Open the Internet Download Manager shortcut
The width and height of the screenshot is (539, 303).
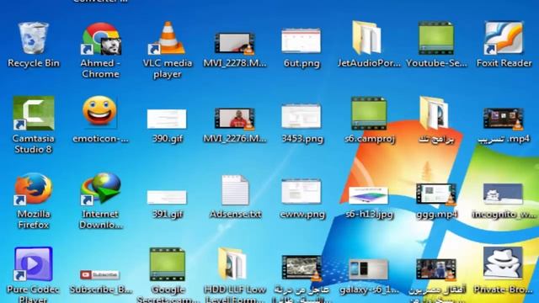coord(101,189)
